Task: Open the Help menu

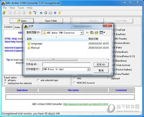Action: (29, 8)
